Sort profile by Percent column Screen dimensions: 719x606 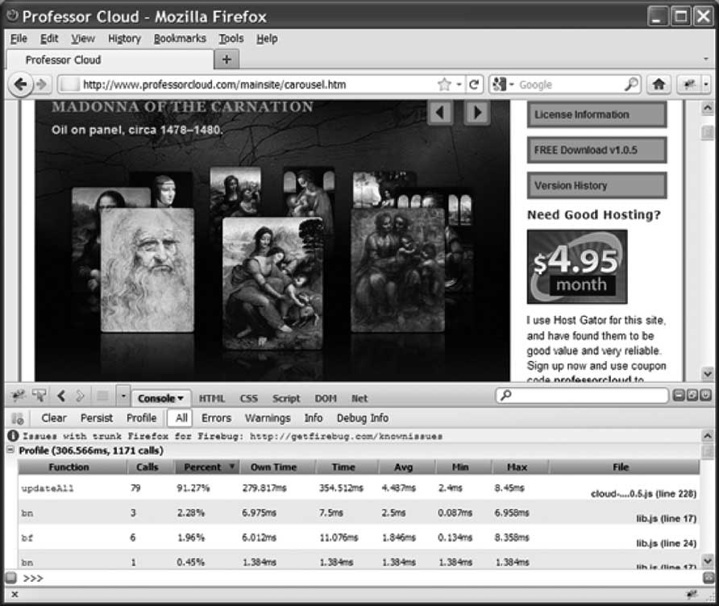tap(208, 467)
